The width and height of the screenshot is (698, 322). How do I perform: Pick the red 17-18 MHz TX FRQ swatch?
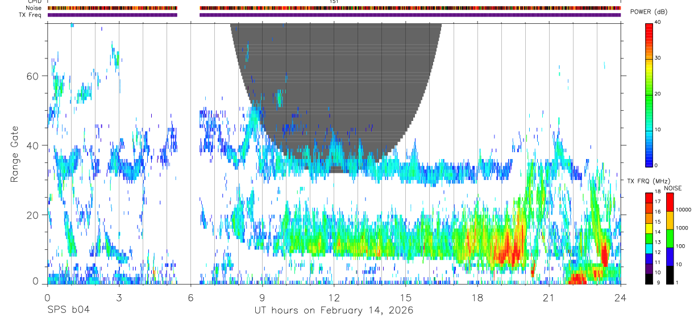point(649,198)
